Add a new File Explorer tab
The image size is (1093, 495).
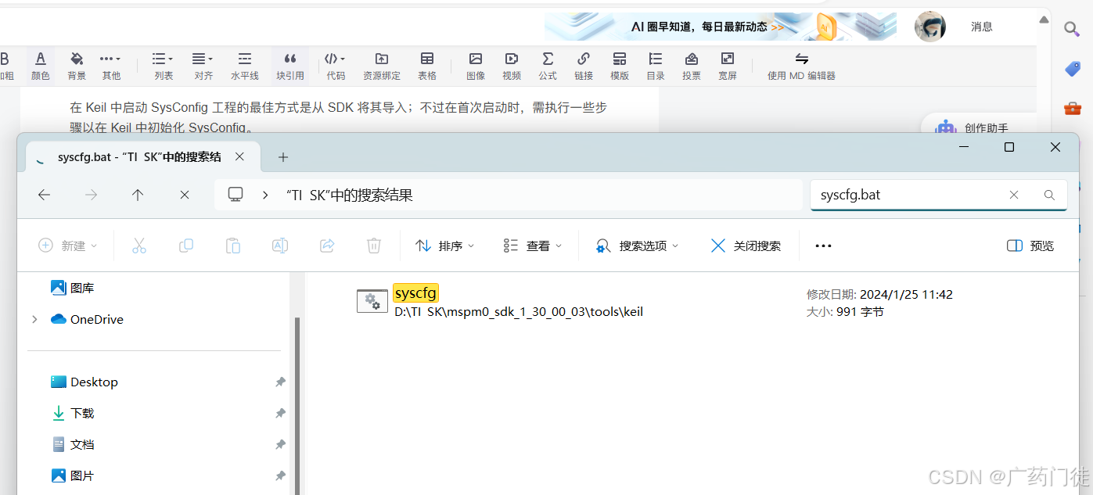click(x=283, y=157)
